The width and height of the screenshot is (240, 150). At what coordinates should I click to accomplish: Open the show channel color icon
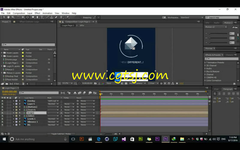(103, 83)
